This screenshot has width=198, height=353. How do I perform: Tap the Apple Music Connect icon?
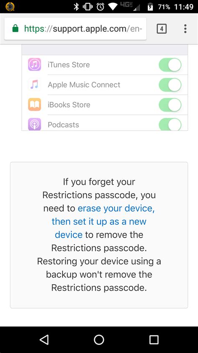point(35,85)
